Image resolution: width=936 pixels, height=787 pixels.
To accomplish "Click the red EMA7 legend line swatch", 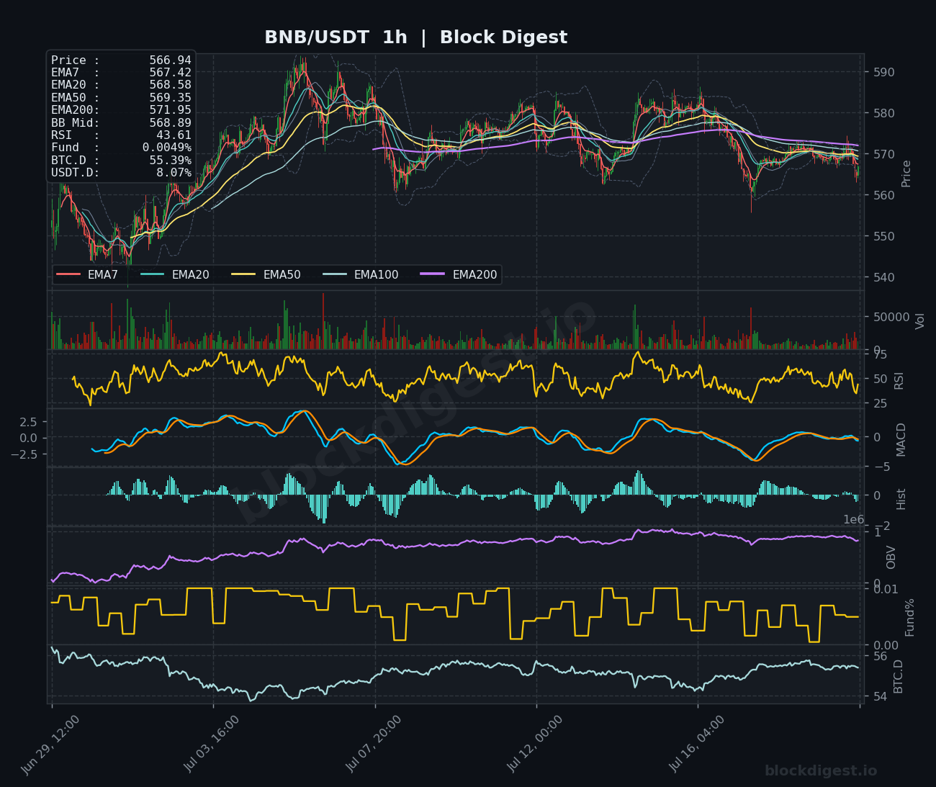I will pyautogui.click(x=68, y=274).
